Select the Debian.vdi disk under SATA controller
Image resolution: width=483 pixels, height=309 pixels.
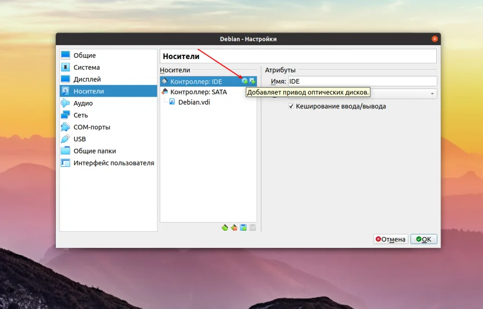(x=191, y=102)
